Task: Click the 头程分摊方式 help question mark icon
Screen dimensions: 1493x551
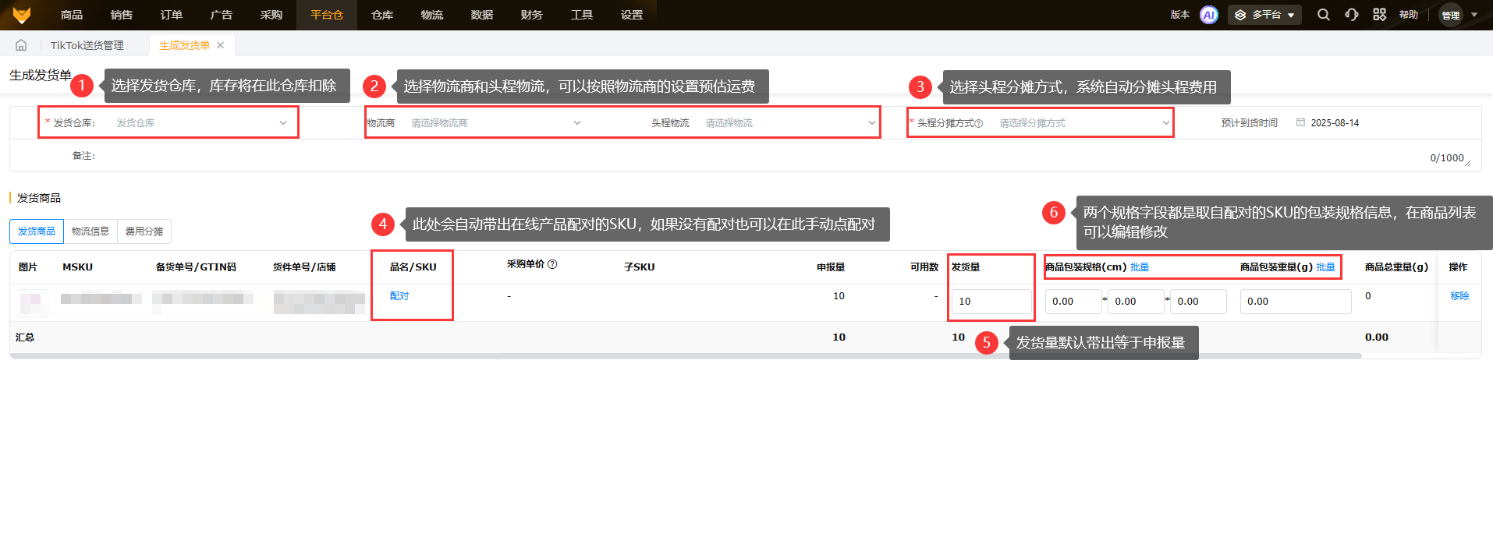Action: (x=979, y=123)
